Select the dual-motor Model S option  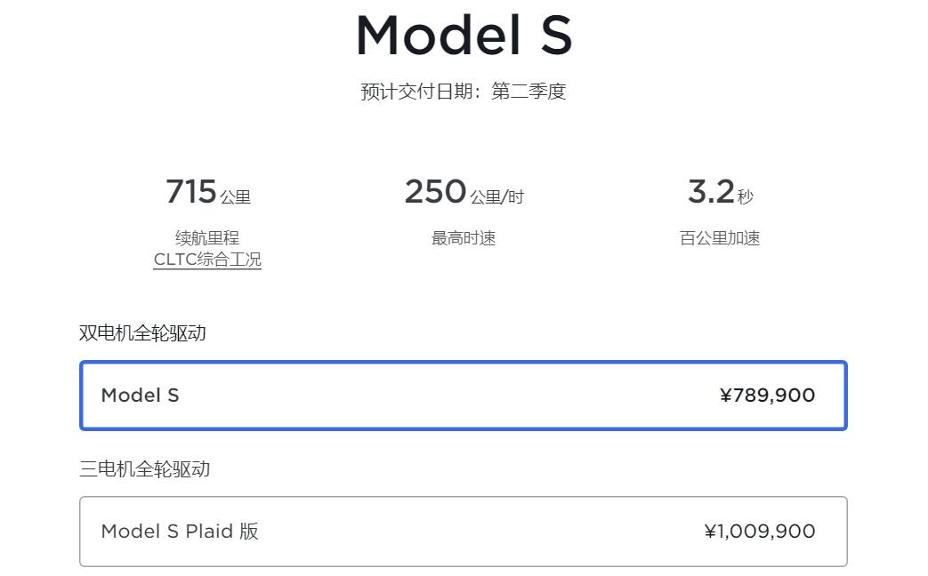coord(463,396)
